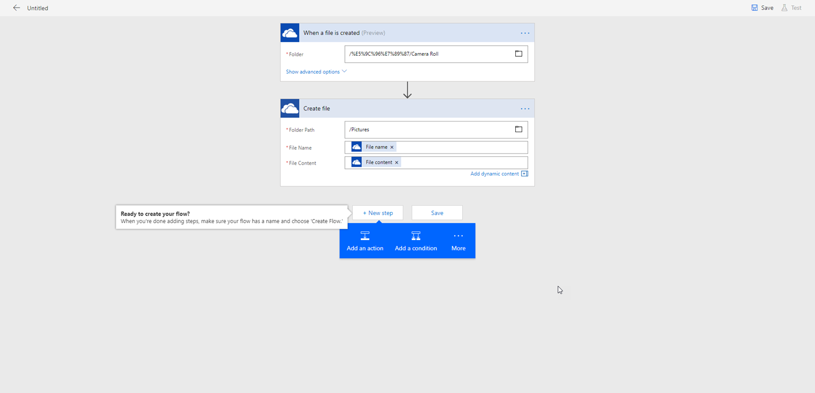The height and width of the screenshot is (393, 815).
Task: Open the Create file ellipsis menu
Action: point(525,109)
